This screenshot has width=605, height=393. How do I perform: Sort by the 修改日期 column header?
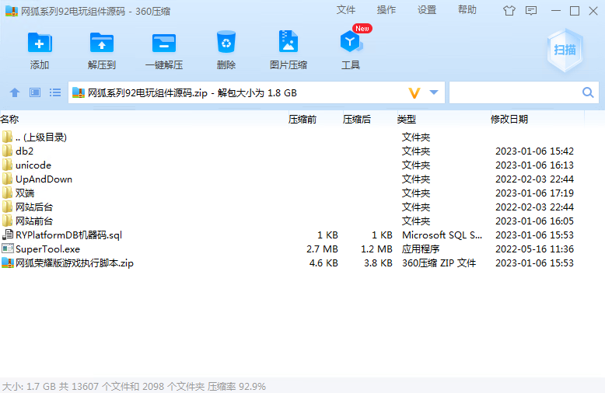pyautogui.click(x=509, y=119)
